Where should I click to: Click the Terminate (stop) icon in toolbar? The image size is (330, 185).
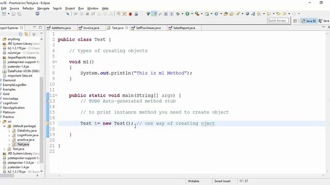point(87,14)
